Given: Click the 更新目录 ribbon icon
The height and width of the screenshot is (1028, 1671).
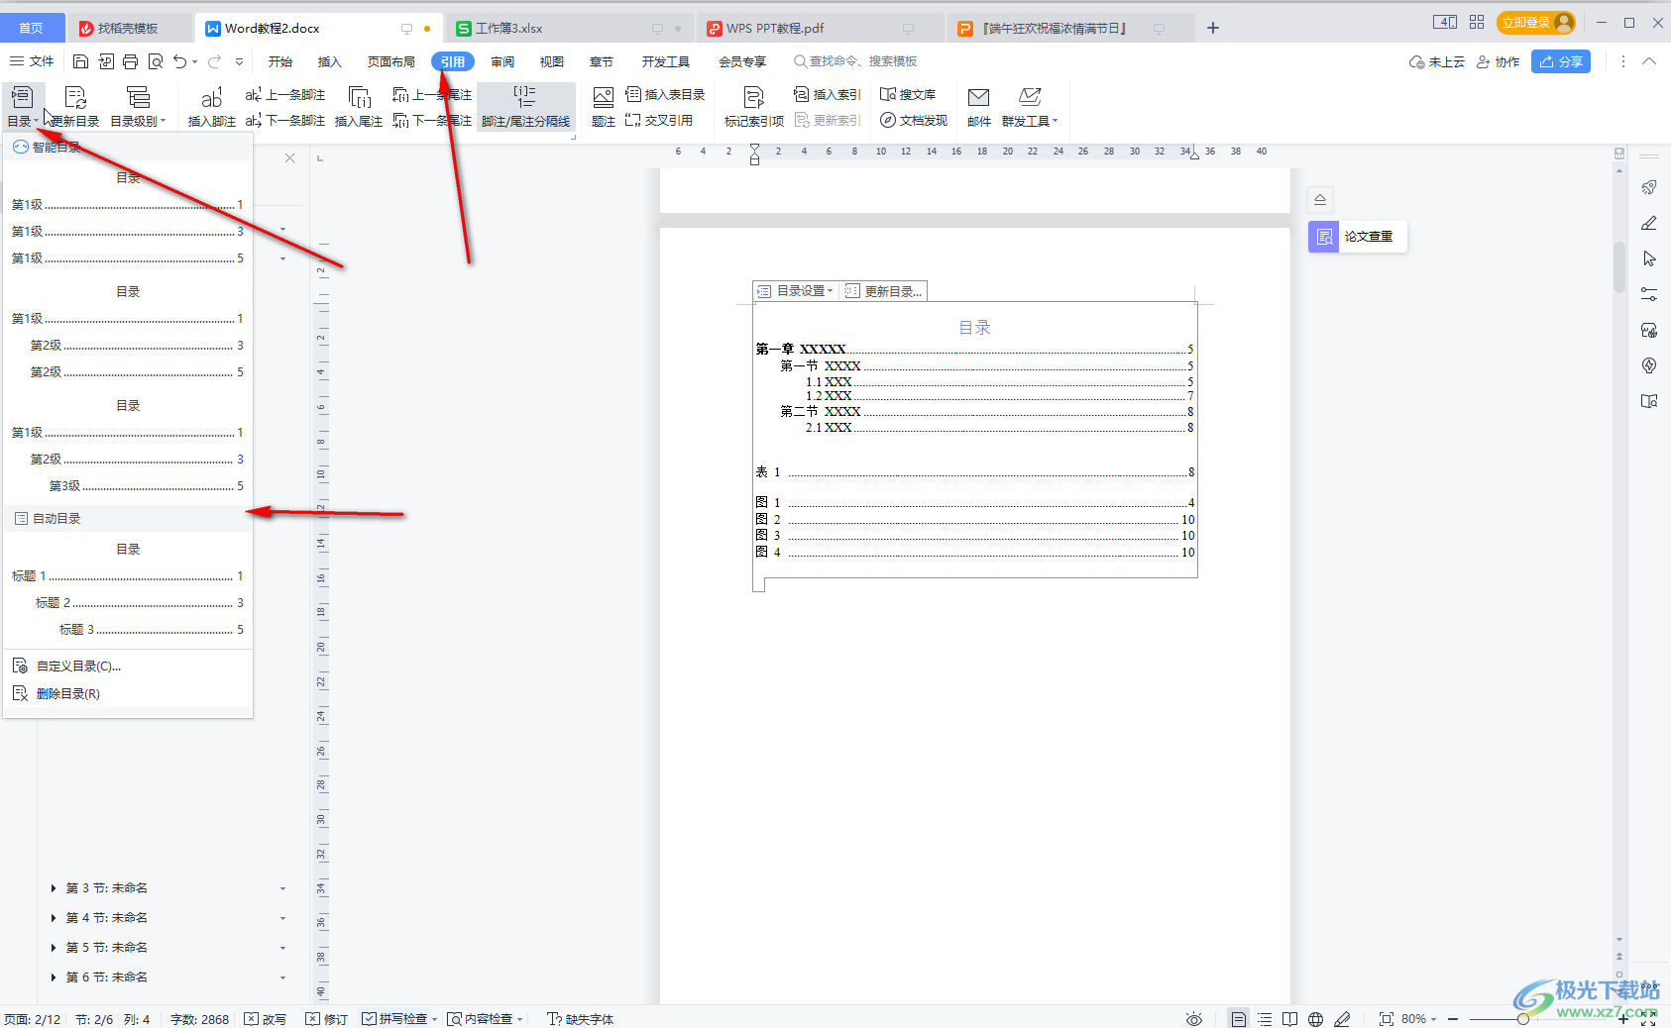Looking at the screenshot, I should 75,107.
